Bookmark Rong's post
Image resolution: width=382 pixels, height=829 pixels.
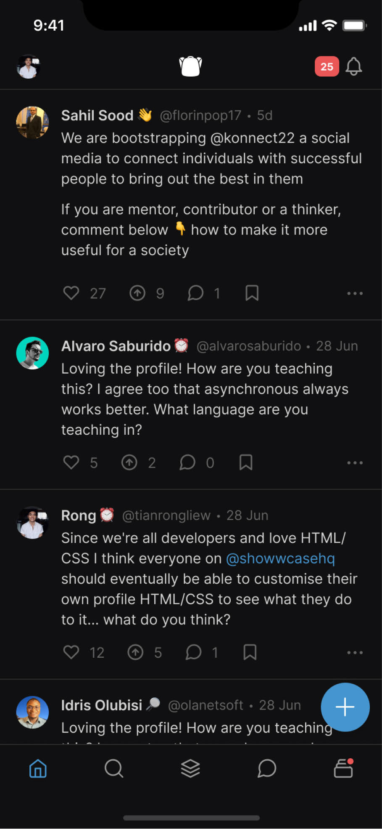250,652
